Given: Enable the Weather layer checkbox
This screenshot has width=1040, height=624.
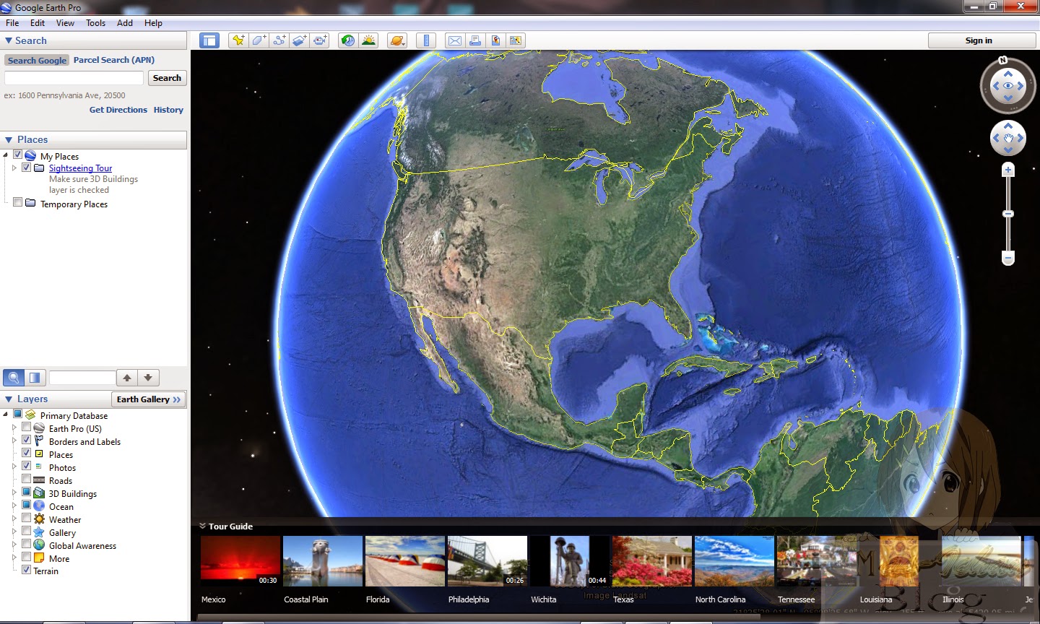Looking at the screenshot, I should point(26,518).
